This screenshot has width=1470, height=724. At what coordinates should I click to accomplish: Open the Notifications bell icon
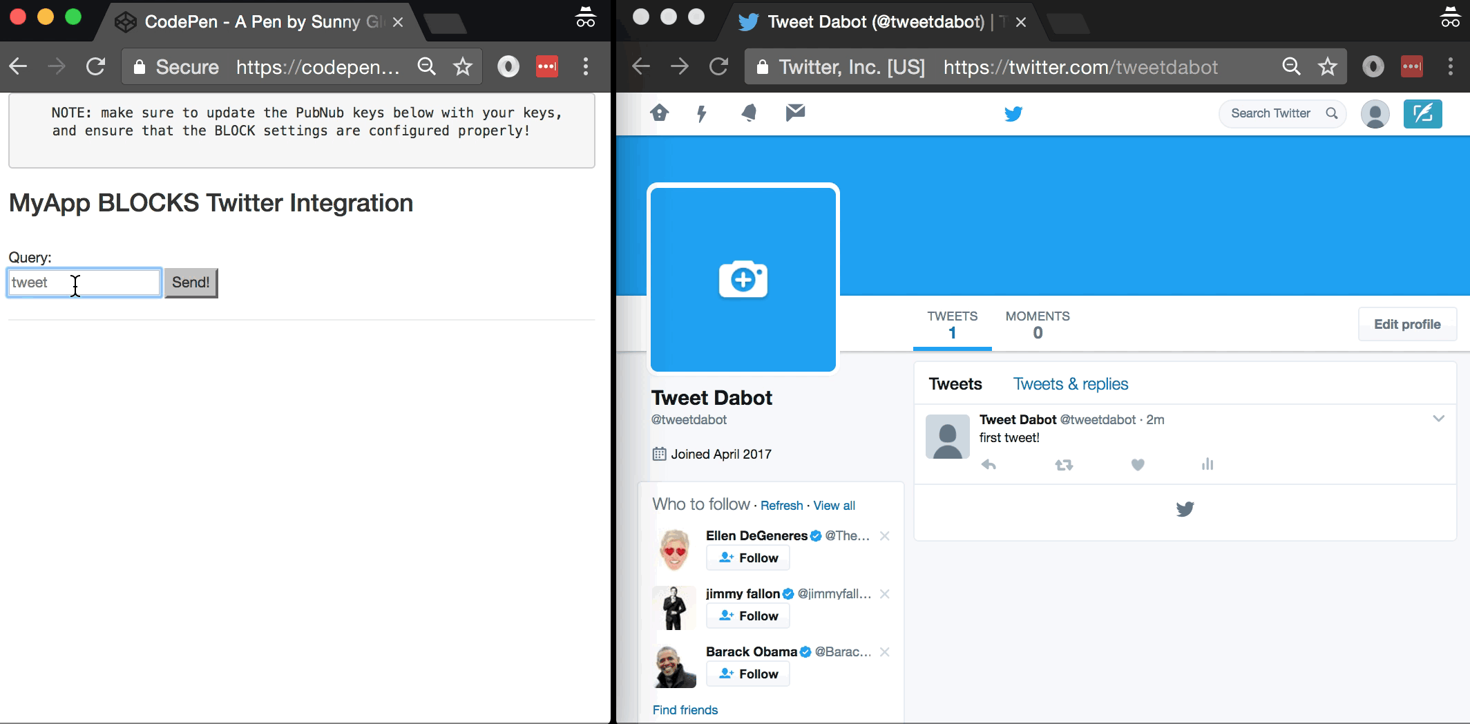click(x=748, y=113)
